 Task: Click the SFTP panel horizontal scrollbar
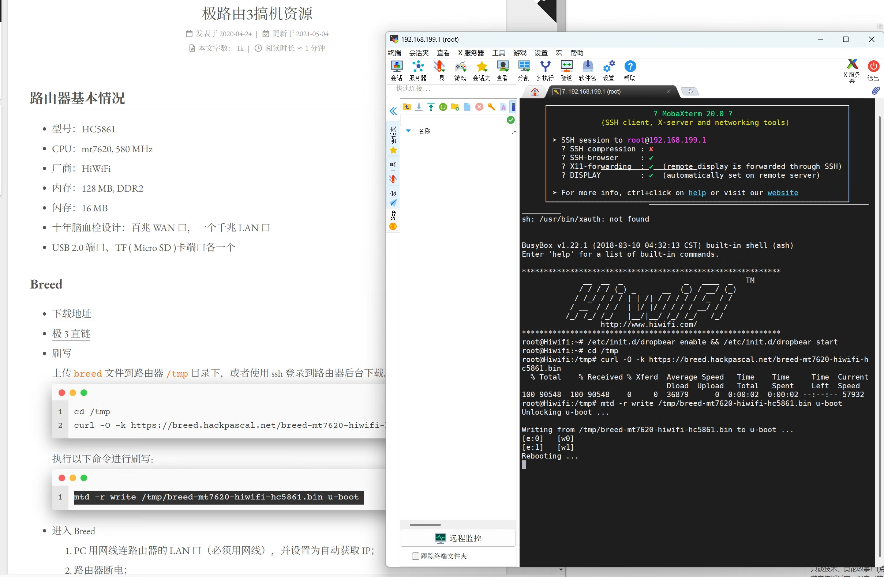point(425,525)
